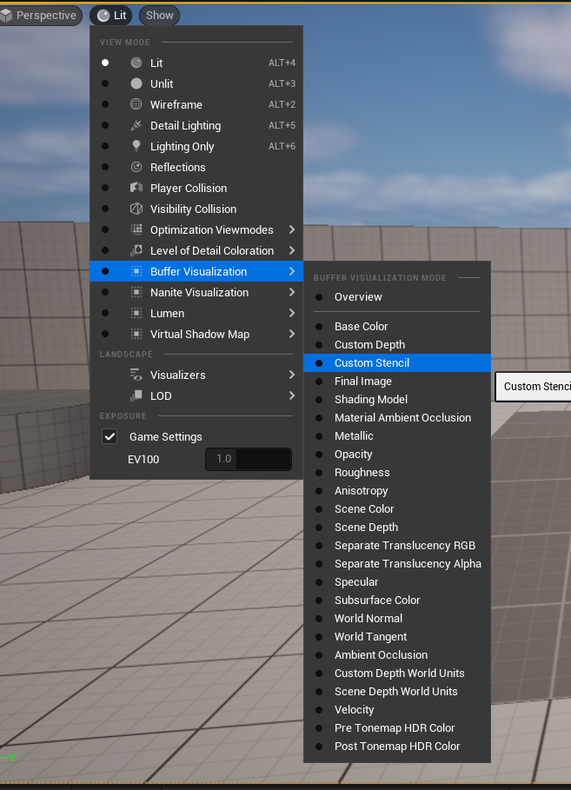The width and height of the screenshot is (571, 790).
Task: Select Ambient Occlusion buffer mode
Action: tap(397, 655)
